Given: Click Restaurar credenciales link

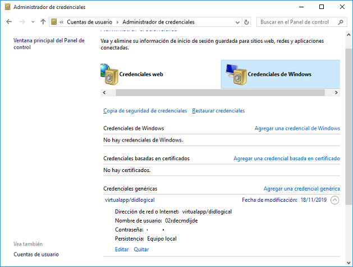Looking at the screenshot, I should click(x=218, y=111).
